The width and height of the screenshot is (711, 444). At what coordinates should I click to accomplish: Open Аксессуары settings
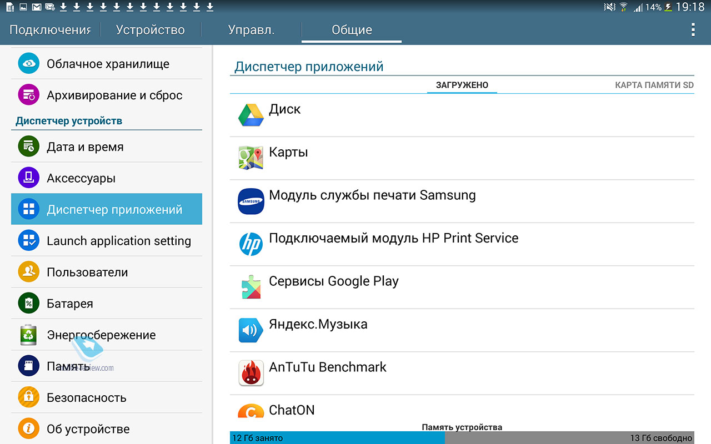107,178
